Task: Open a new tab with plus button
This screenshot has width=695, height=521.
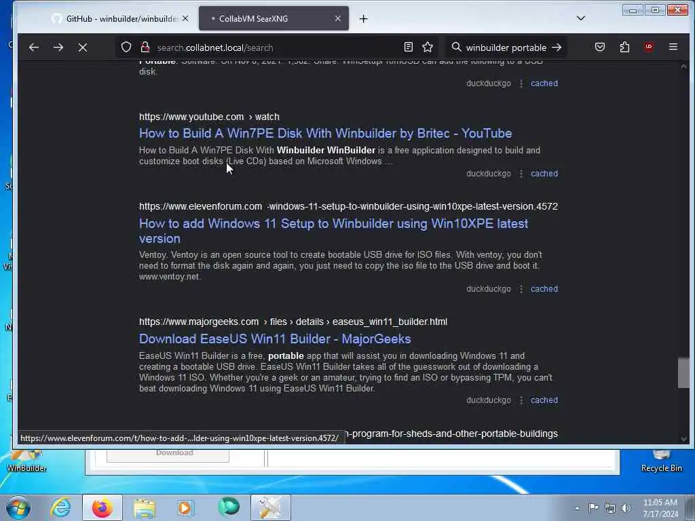Action: 364,18
